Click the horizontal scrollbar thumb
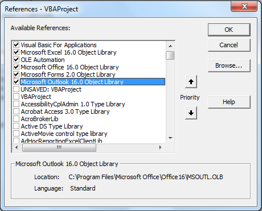This screenshot has width=262, height=211. [x=59, y=147]
